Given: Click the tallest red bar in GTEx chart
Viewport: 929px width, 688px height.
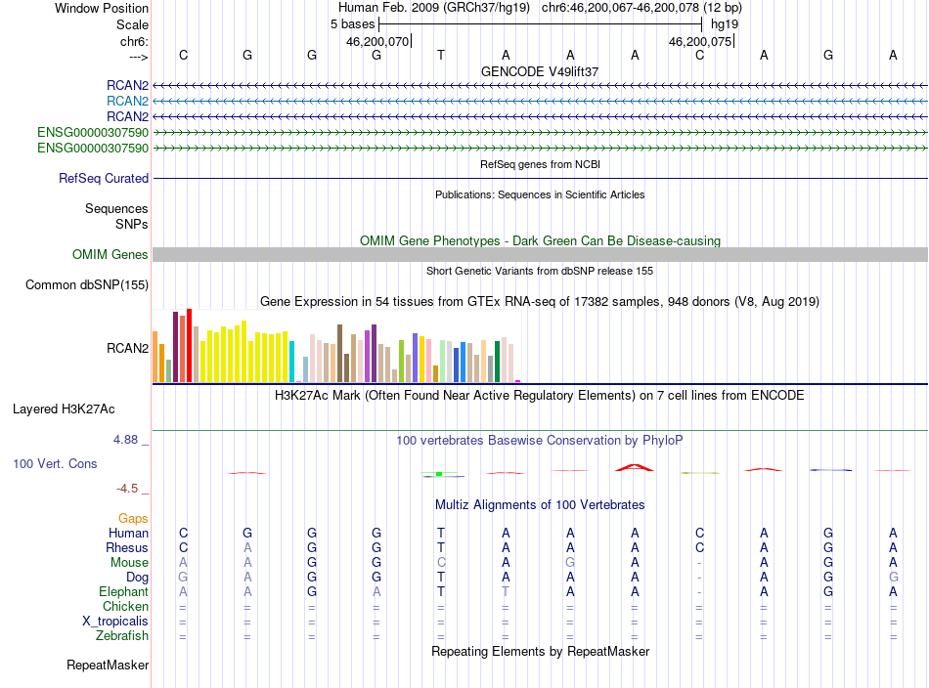Looking at the screenshot, I should click(189, 345).
